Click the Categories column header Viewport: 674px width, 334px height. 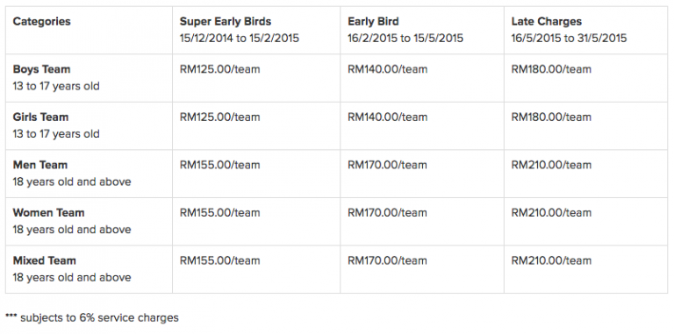click(x=42, y=21)
